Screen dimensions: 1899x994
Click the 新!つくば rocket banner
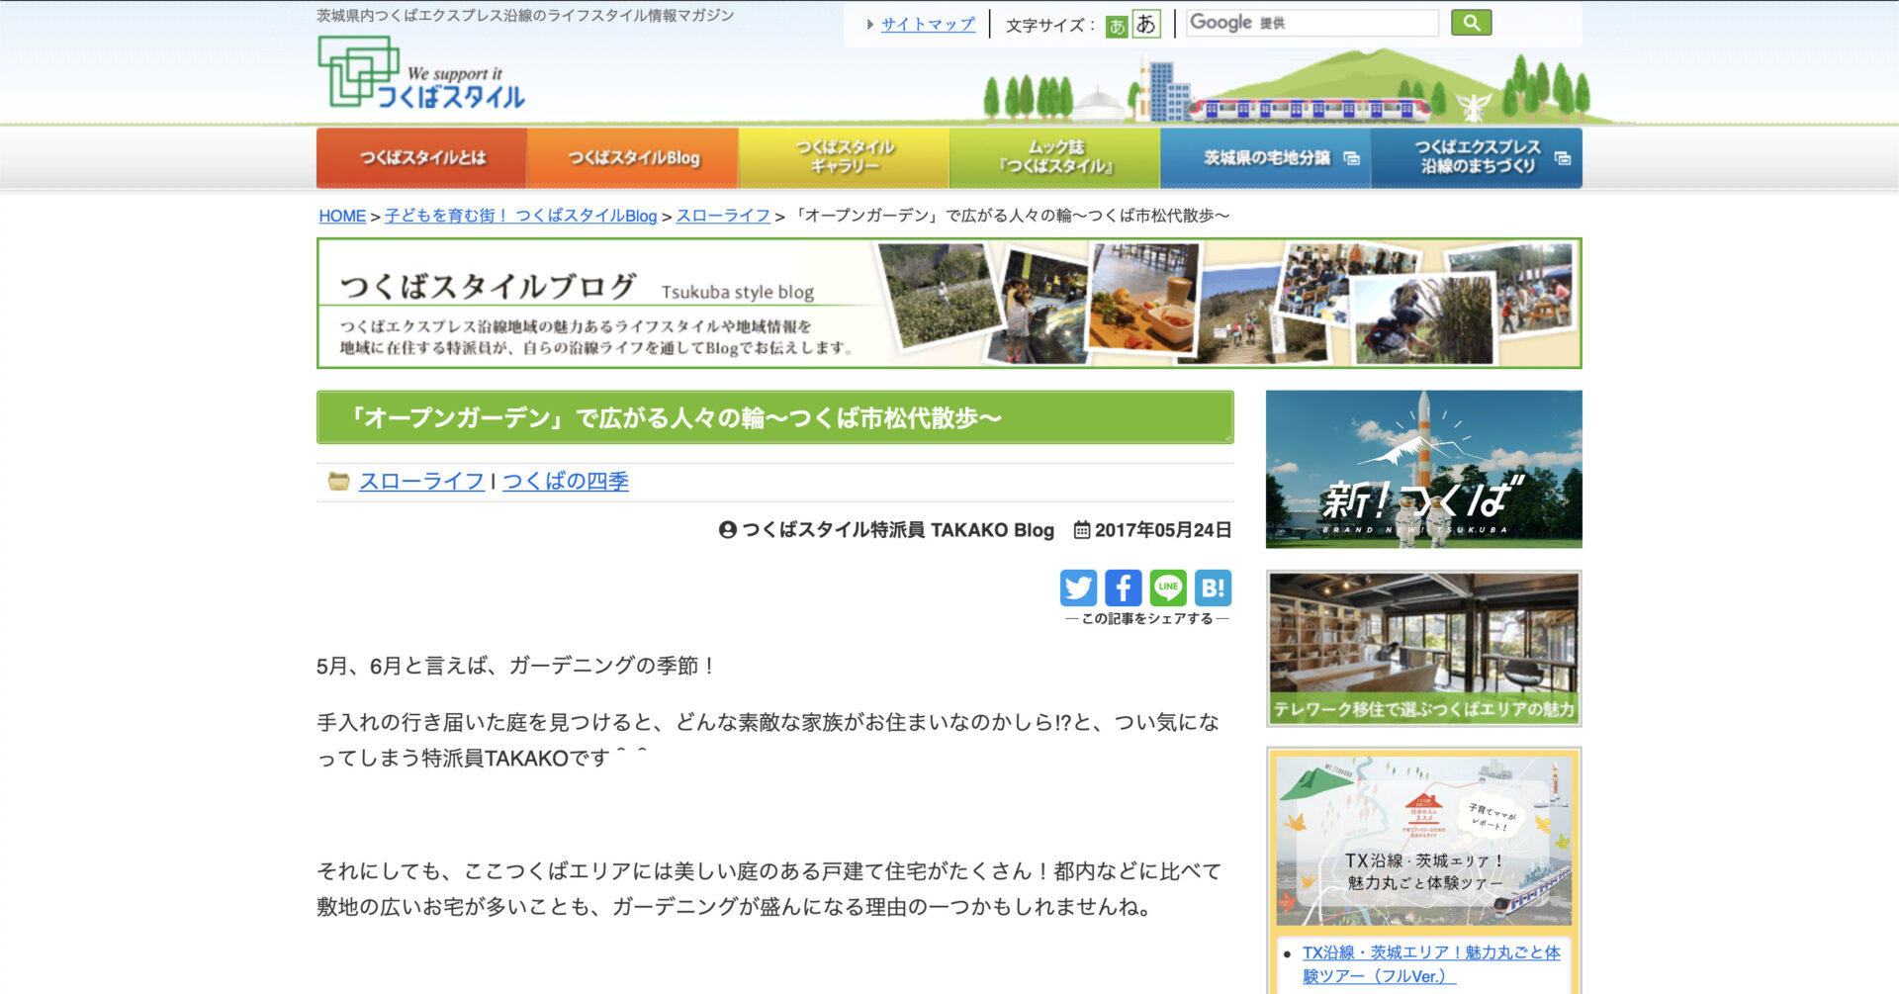coord(1423,469)
